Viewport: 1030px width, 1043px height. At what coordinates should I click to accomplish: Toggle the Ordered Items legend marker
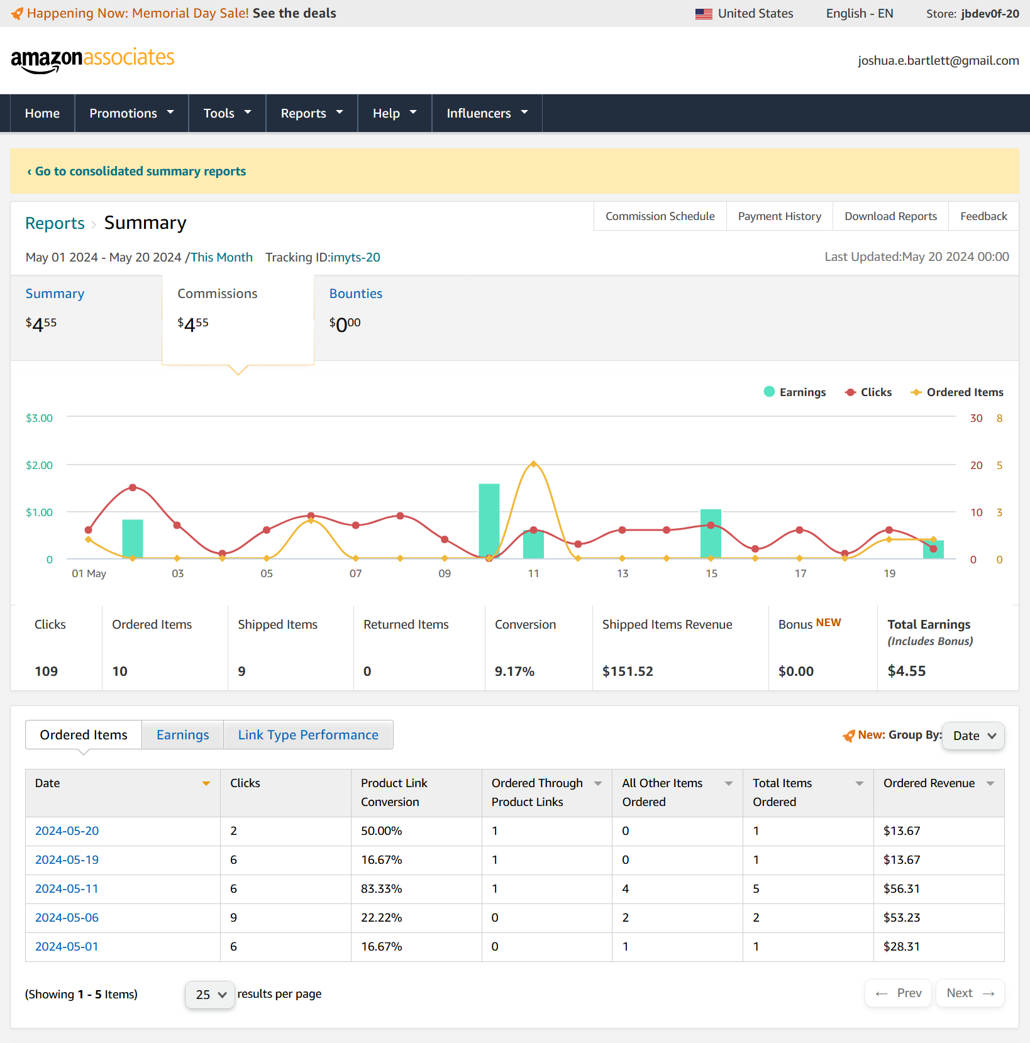[x=916, y=392]
